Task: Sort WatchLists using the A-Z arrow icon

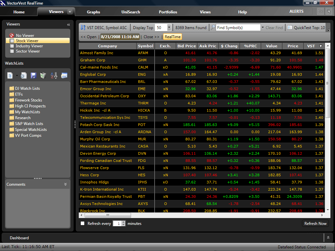Action: click(54, 75)
